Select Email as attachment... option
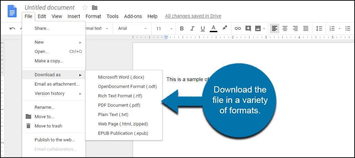 click(54, 84)
